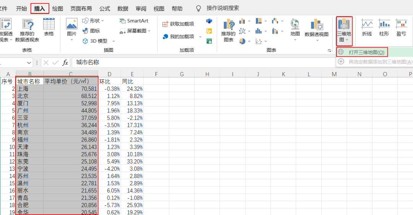Viewport: 413px width, 215px height.
Task: Insert a pie or doughnut chart
Action: tap(242, 41)
